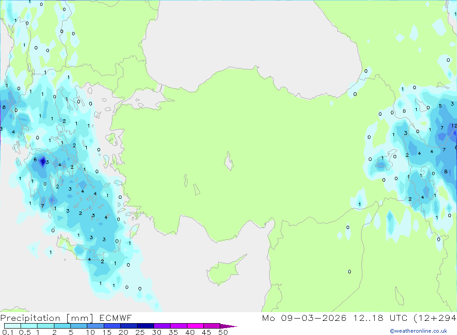Click the dark blue precipitation peak over Greece
457x335 pixels.
click(43, 161)
